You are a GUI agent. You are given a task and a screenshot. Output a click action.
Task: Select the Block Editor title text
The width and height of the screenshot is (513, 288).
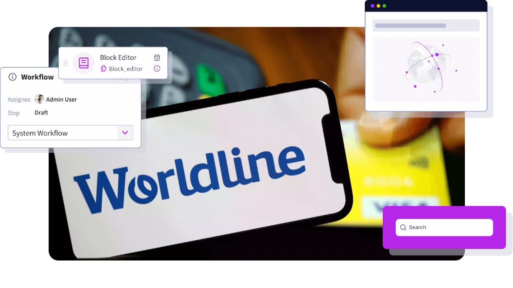point(118,57)
